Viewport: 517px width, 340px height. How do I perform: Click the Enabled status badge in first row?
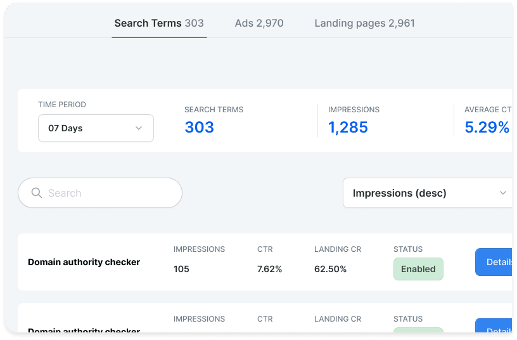tap(418, 269)
